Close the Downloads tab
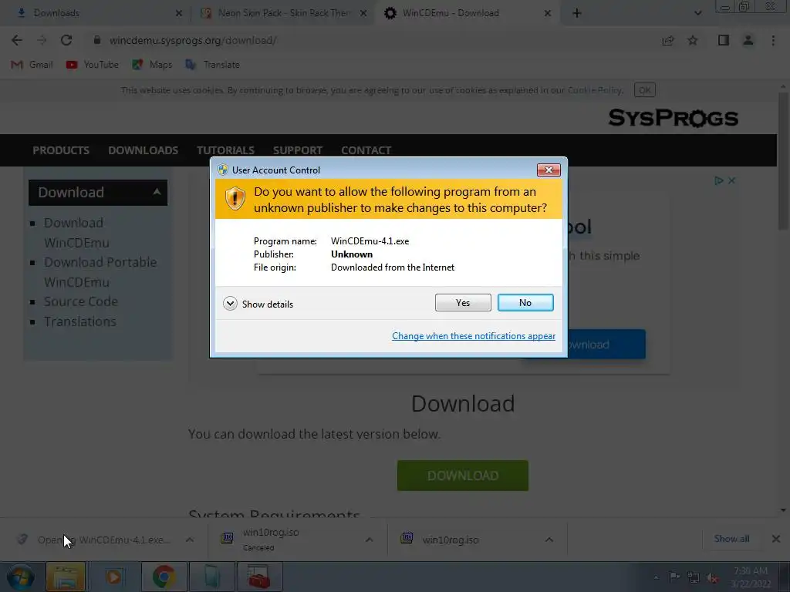The width and height of the screenshot is (790, 592). 179,13
